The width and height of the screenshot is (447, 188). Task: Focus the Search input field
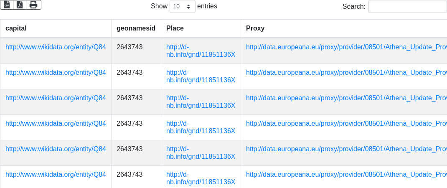tap(407, 7)
